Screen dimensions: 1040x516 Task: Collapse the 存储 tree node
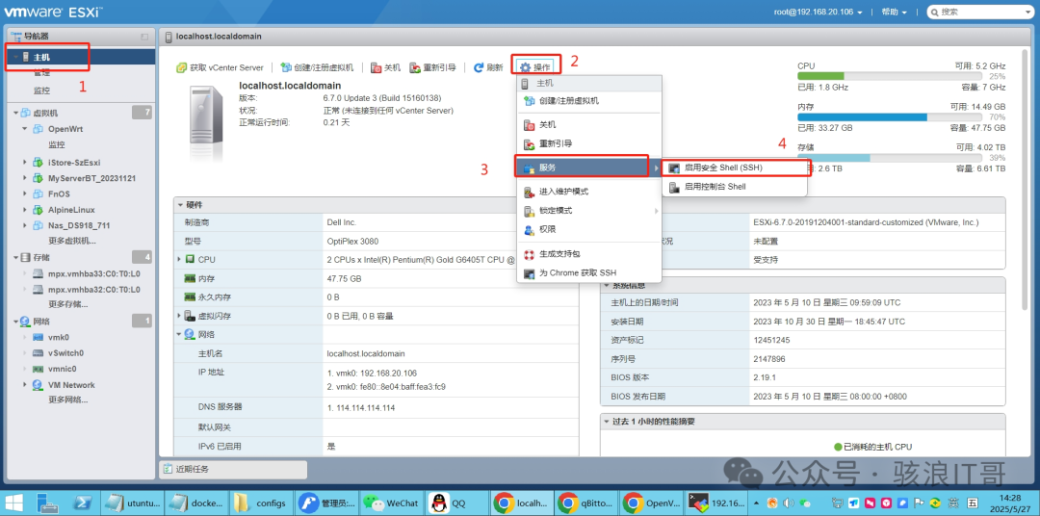point(16,257)
